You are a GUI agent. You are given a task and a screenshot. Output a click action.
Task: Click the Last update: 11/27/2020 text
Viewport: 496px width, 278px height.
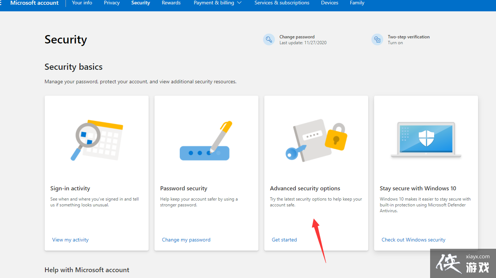tap(303, 43)
